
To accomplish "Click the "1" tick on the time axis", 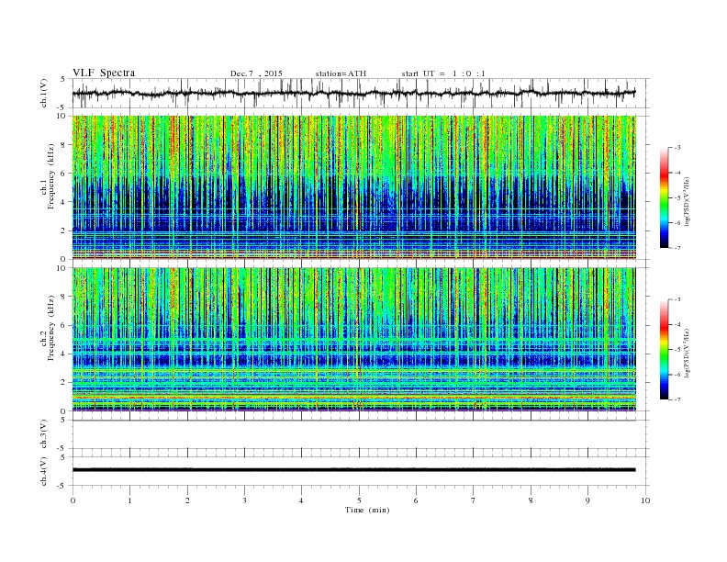I will [129, 500].
